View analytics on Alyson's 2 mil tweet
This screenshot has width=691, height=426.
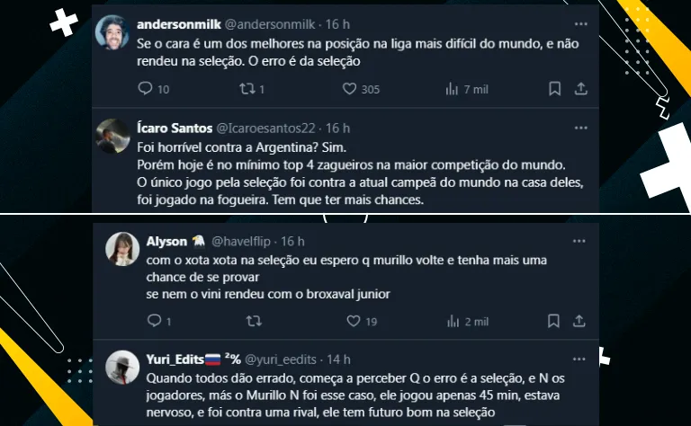(x=452, y=321)
